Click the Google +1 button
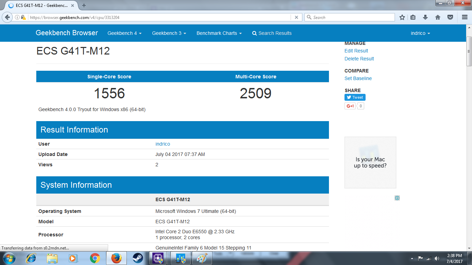The height and width of the screenshot is (265, 472). pyautogui.click(x=350, y=106)
